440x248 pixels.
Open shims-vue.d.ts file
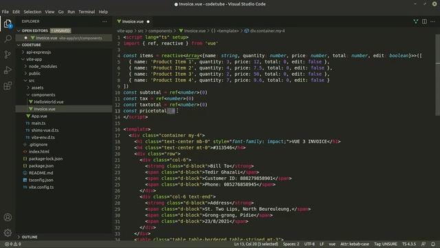45,130
